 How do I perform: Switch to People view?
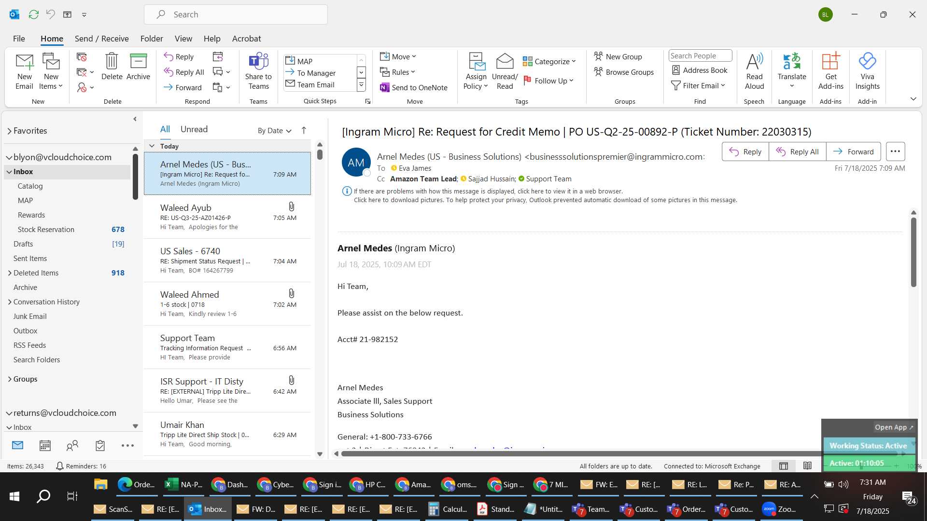[72, 445]
